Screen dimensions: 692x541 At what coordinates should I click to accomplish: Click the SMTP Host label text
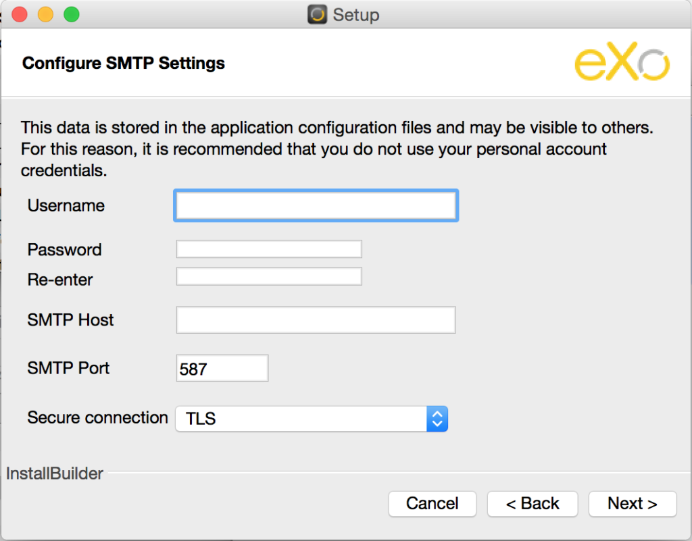(x=70, y=319)
